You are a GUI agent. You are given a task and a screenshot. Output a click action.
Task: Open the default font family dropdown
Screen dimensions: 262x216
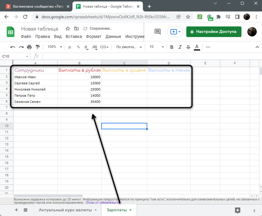129,47
